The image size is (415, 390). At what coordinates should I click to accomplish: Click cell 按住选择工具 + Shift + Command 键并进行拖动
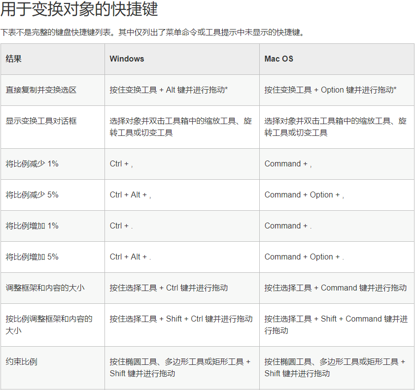point(337,325)
